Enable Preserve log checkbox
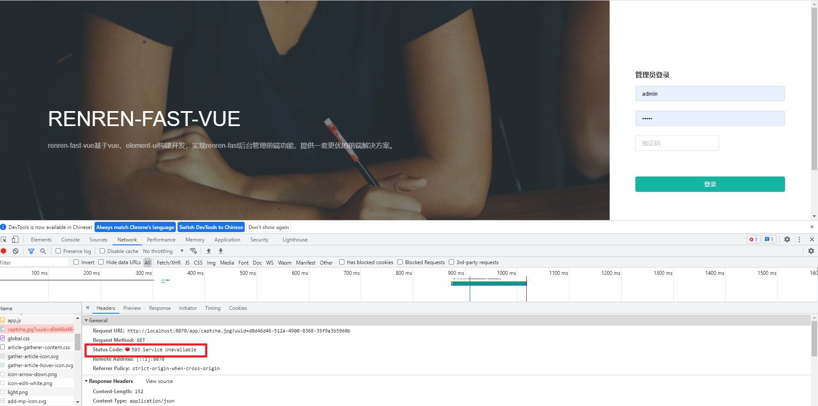818x406 pixels. pos(58,251)
